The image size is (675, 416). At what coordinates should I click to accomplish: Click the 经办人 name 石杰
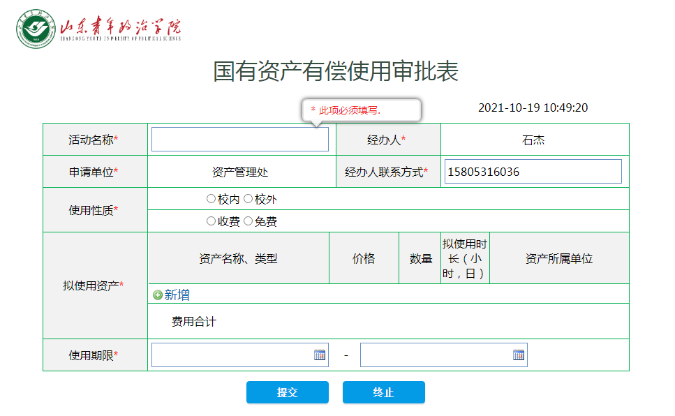[x=535, y=139]
